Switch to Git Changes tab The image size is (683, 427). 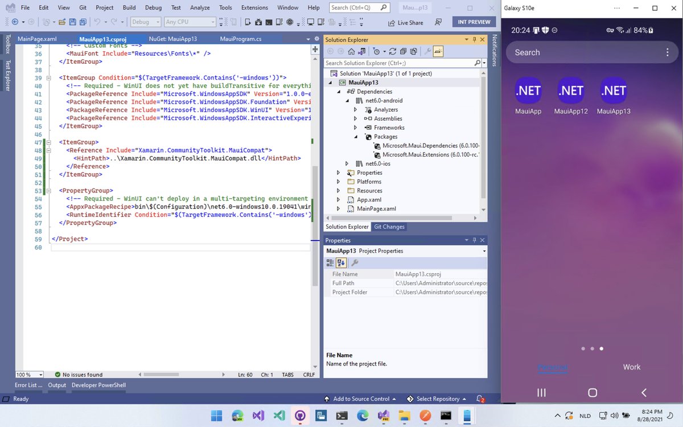[x=389, y=227]
